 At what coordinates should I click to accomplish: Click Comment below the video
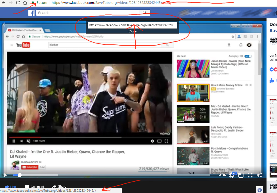[35, 187]
